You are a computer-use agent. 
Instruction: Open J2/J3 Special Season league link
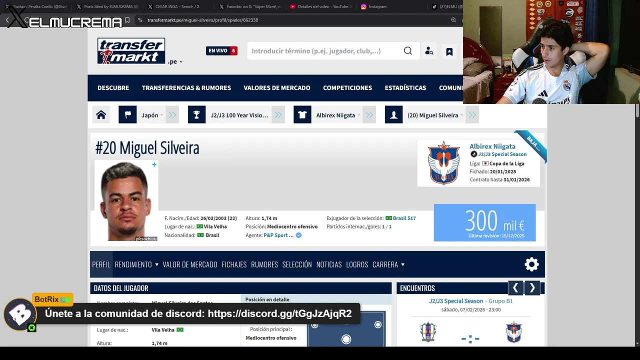click(502, 154)
